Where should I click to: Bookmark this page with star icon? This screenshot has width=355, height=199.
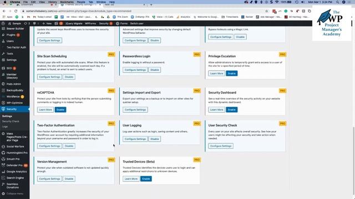tap(266, 11)
